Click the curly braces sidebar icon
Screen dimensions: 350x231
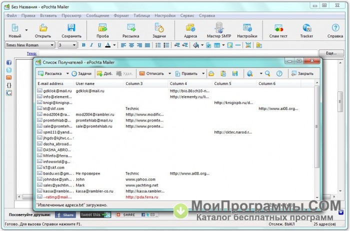coord(9,85)
